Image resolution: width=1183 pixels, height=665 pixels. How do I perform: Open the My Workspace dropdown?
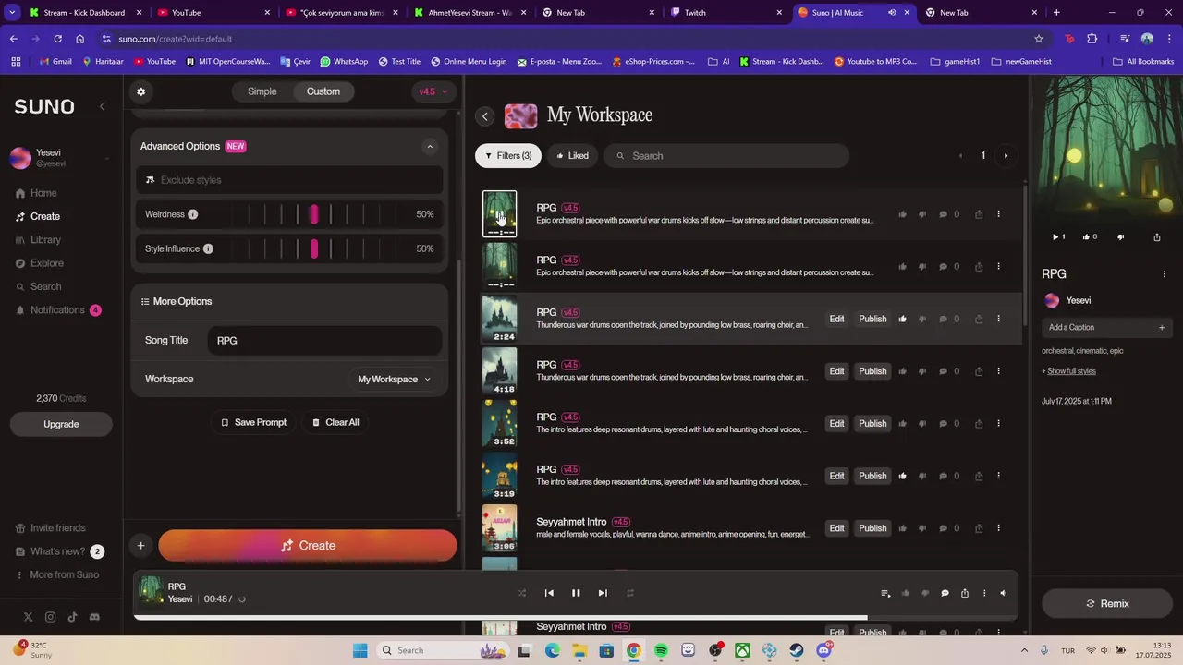(394, 380)
